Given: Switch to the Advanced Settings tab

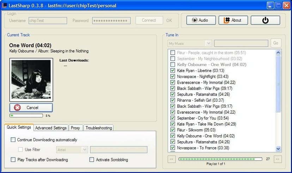Looking at the screenshot, I should coord(51,128).
